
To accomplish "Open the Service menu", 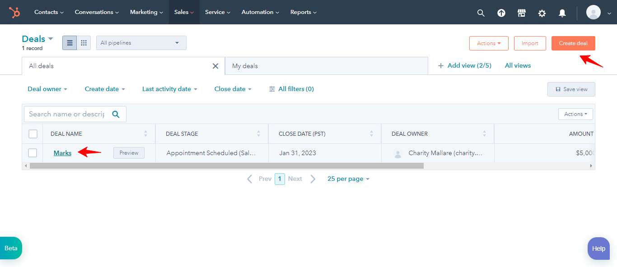I will [x=218, y=12].
